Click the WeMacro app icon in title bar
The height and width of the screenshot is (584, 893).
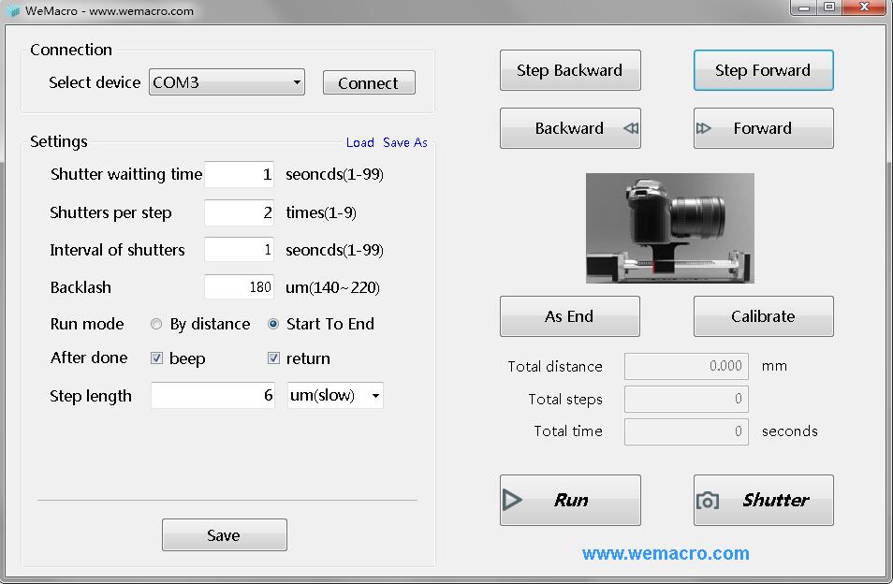pyautogui.click(x=12, y=11)
